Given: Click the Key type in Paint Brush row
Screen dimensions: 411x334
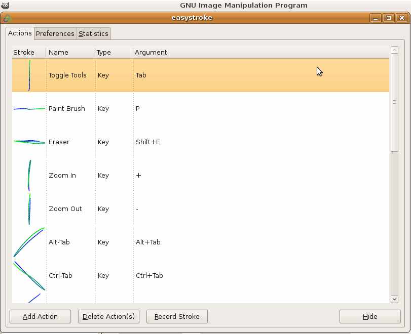Looking at the screenshot, I should (103, 109).
